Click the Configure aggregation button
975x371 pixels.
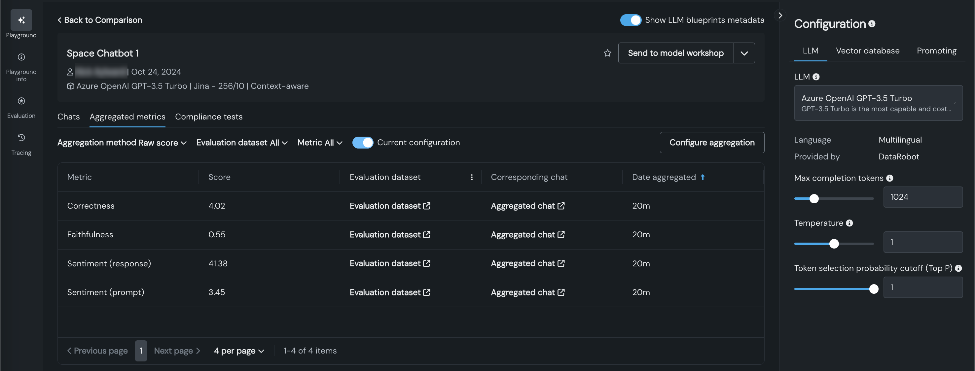tap(711, 143)
